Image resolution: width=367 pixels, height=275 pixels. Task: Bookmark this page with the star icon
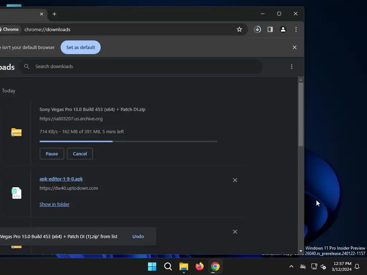239,29
